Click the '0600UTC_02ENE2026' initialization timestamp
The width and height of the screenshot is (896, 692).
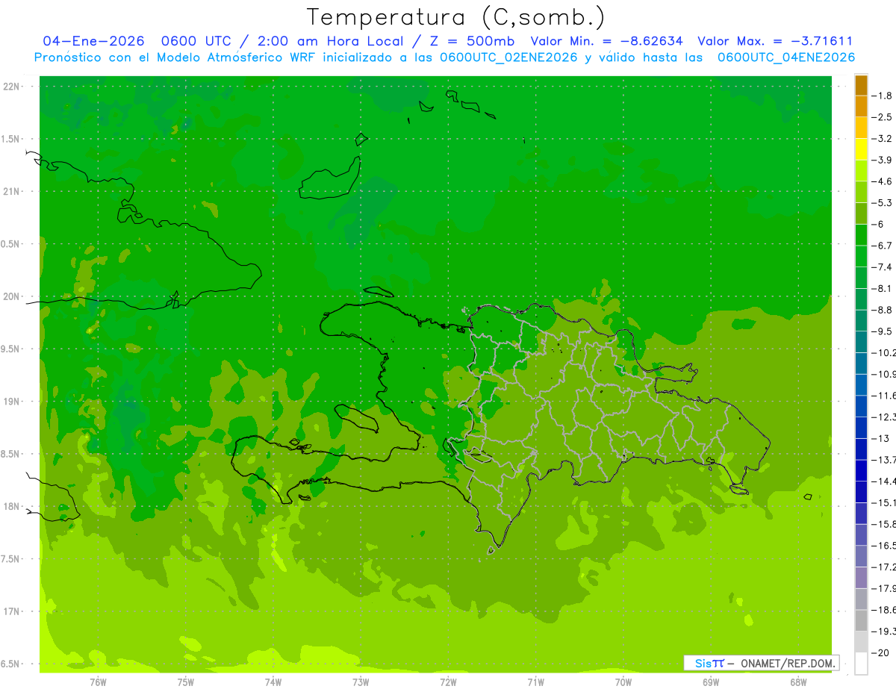508,57
